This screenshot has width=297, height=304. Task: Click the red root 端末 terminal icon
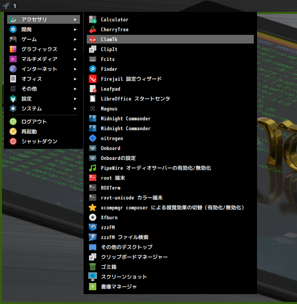93,178
